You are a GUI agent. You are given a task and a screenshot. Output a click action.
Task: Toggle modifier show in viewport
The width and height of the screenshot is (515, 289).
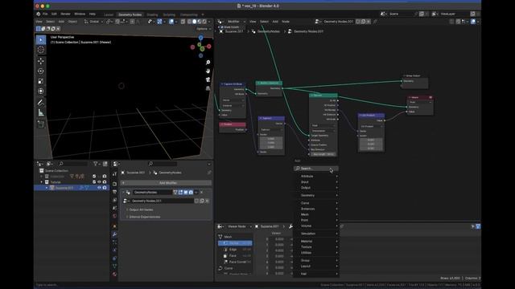[x=186, y=193]
